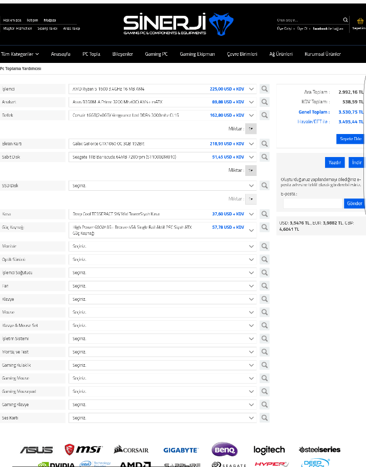Viewport: 366px width, 467px height.
Task: Go to Anasayfa in navigation bar
Action: click(60, 54)
